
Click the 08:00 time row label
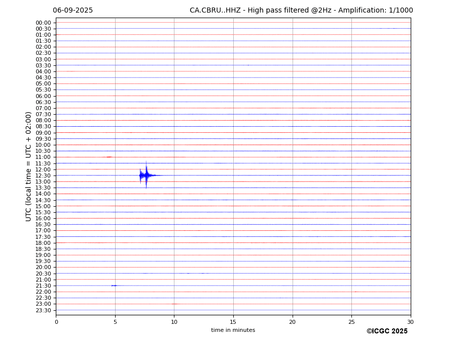point(43,120)
